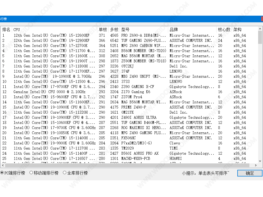This screenshot has width=263, height=197.
Task: Click the horizontal scrollbar left arrow
Action: (x=3, y=165)
